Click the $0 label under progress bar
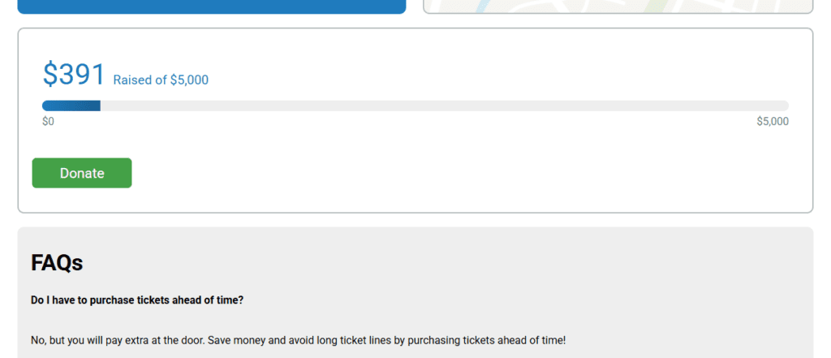Image resolution: width=831 pixels, height=358 pixels. click(x=48, y=122)
